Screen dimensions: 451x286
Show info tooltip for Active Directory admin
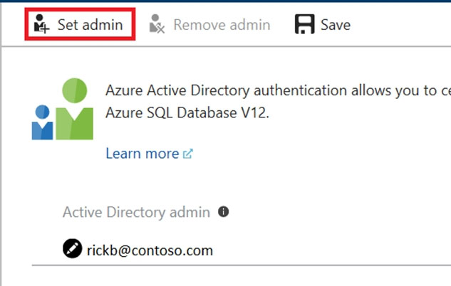224,211
